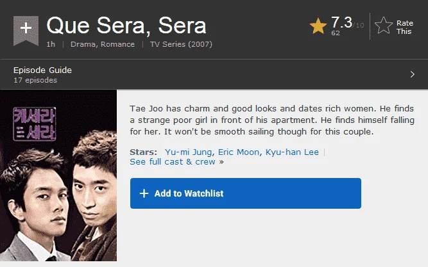The image size is (428, 267).
Task: Click the gold star rating icon
Action: click(318, 26)
